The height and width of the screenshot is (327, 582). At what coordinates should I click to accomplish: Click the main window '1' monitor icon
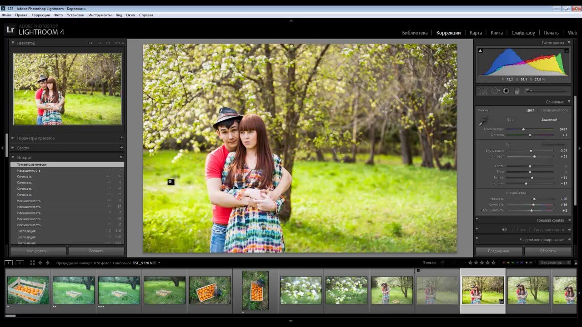[x=9, y=263]
